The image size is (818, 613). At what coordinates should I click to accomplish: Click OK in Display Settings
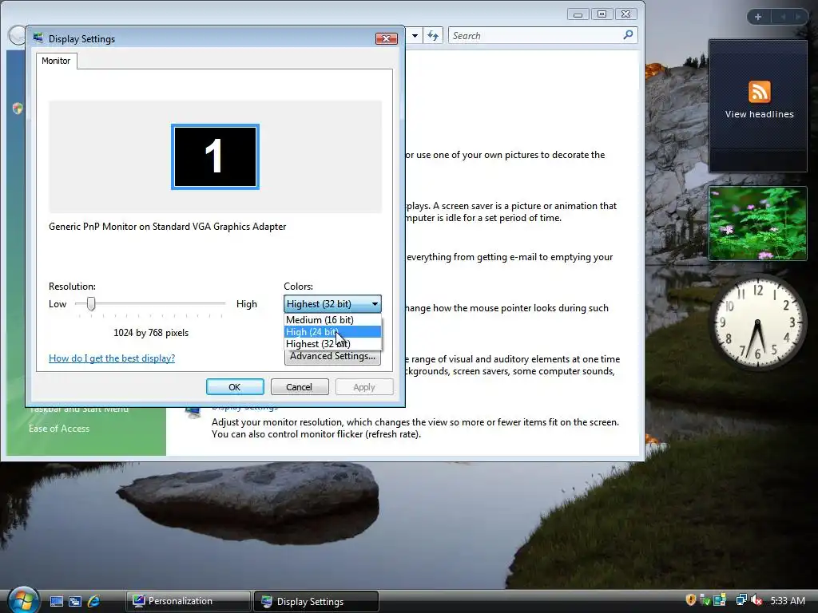pos(235,387)
